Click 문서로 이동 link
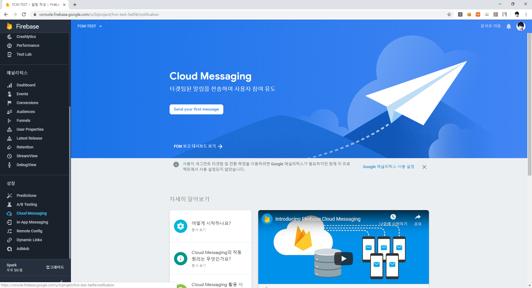Screen dimensions: 532x288 (x=491, y=26)
